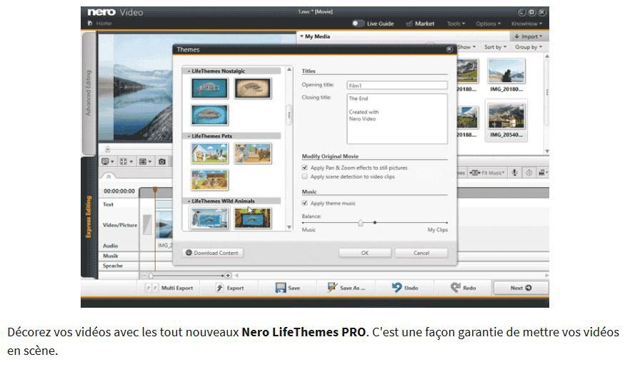Click the Multi Export button
The image size is (635, 372).
169,288
